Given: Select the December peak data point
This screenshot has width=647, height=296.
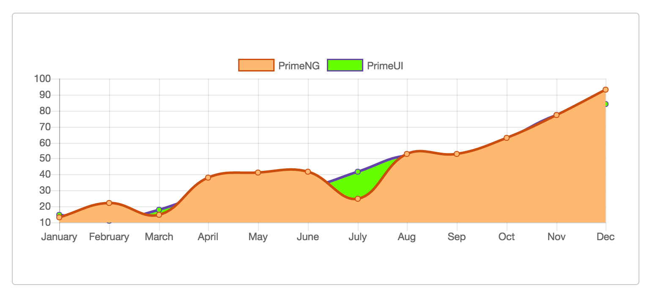Looking at the screenshot, I should pyautogui.click(x=606, y=90).
